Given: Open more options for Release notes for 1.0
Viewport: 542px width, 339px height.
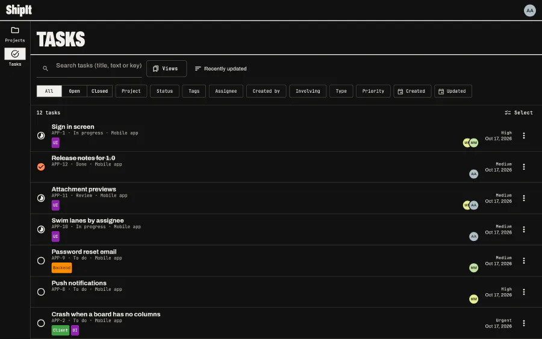Looking at the screenshot, I should click(524, 167).
